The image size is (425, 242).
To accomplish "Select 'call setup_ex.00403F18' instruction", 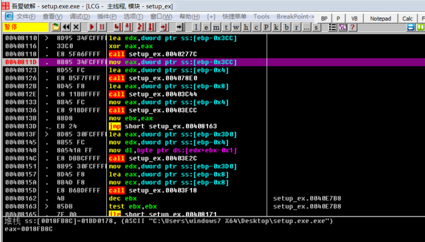I will [x=153, y=190].
